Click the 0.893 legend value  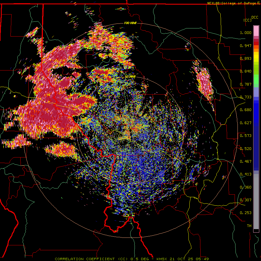coord(246,58)
